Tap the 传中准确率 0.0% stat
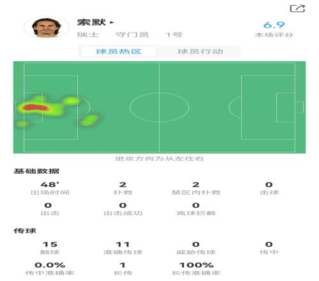 coord(50,269)
